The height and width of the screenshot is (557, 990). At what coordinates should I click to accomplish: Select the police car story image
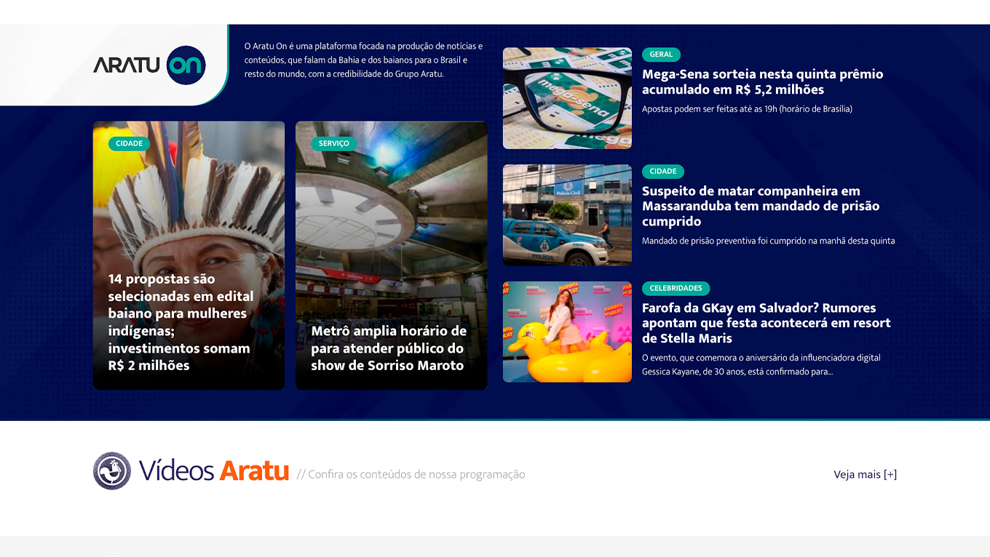(567, 215)
